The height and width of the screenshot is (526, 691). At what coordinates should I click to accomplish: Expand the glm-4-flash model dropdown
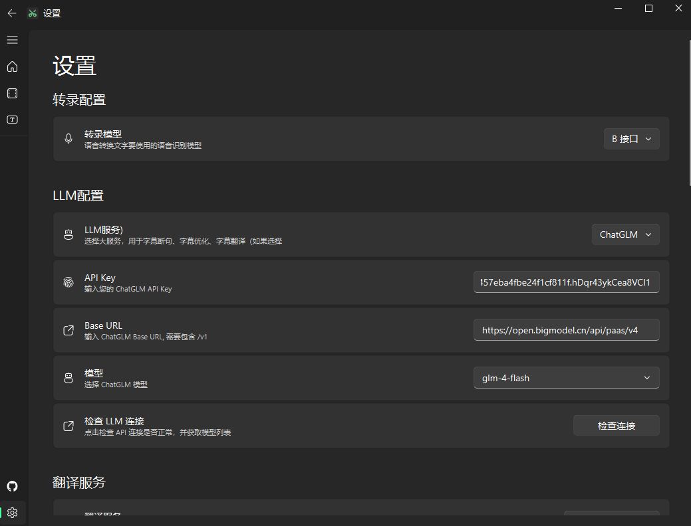(x=566, y=377)
